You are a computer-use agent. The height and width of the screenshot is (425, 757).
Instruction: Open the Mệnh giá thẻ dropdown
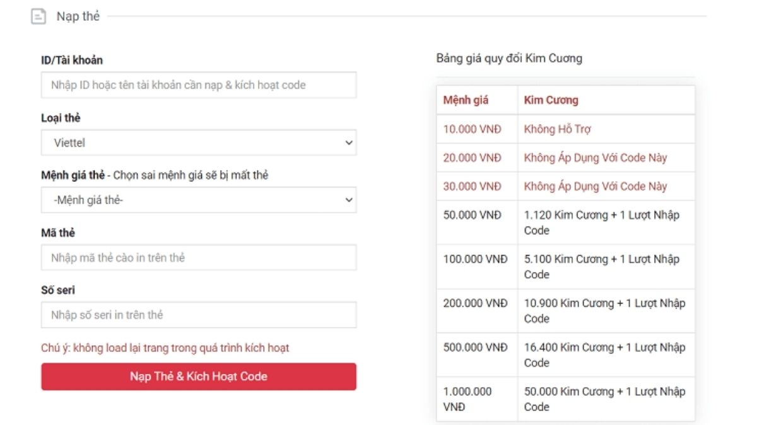coord(198,200)
